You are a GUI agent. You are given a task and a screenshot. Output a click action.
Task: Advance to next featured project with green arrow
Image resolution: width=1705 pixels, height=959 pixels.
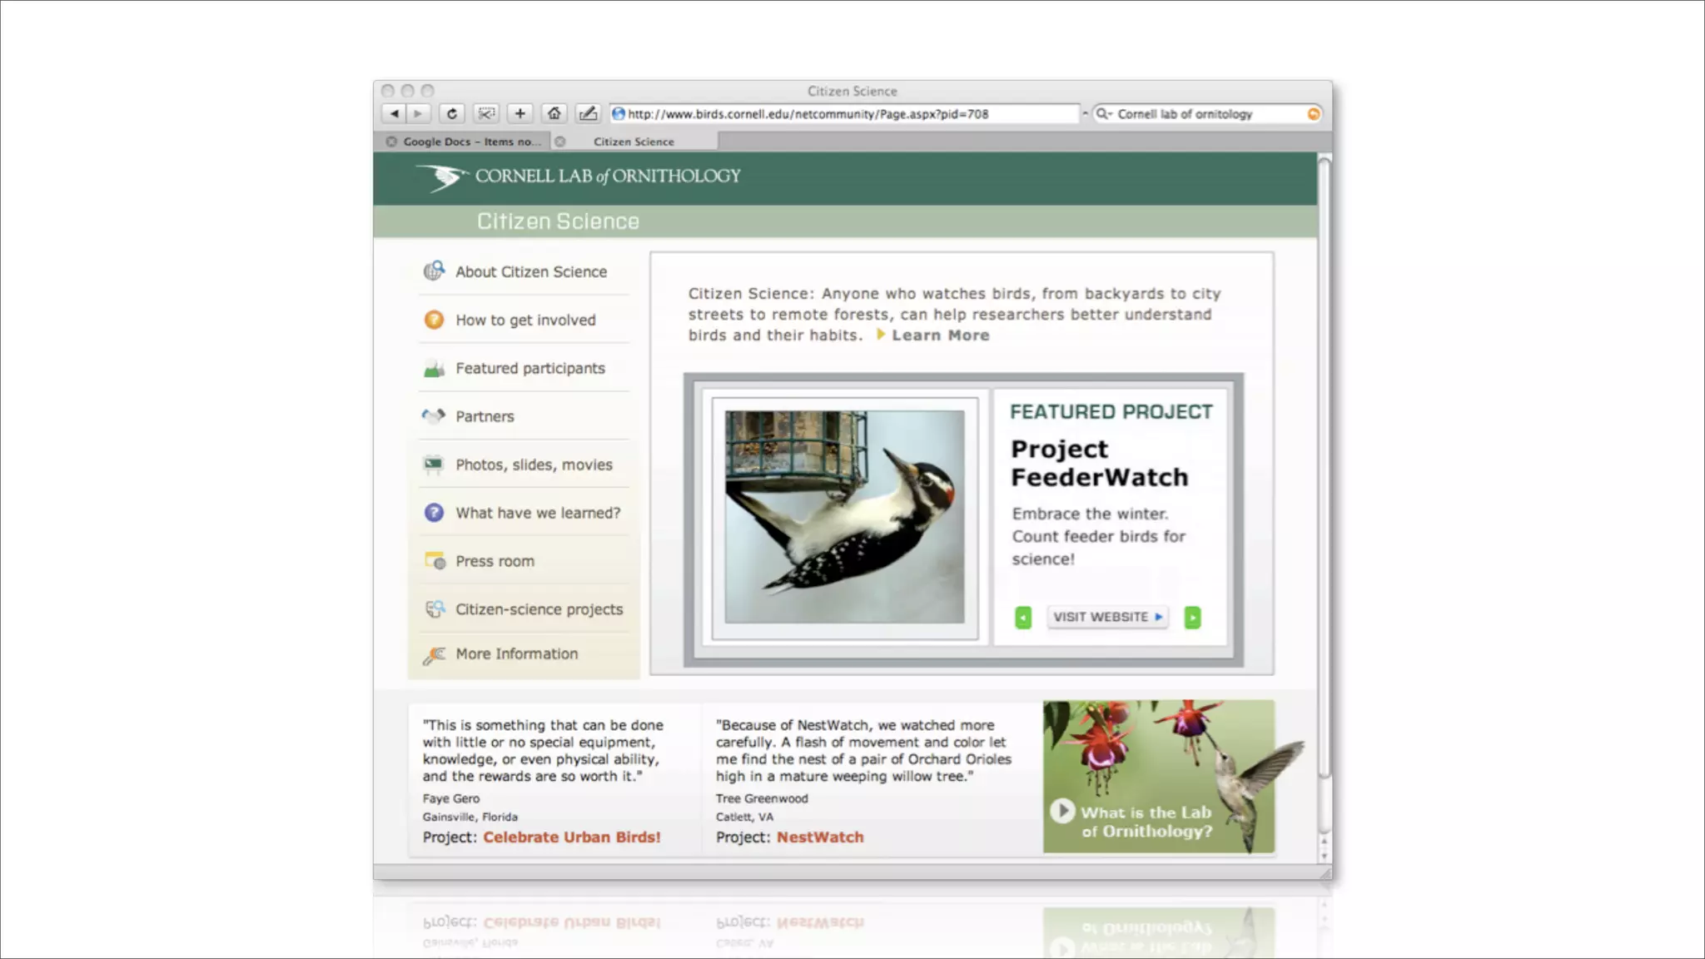point(1192,618)
